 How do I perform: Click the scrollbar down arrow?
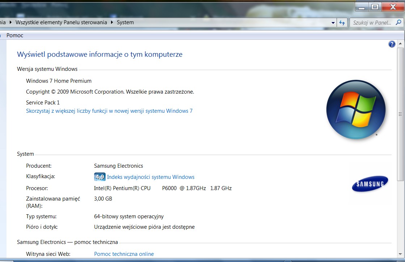[400, 254]
